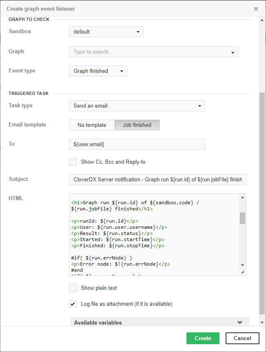Click the Graph search field
The image size is (266, 352).
(x=149, y=52)
